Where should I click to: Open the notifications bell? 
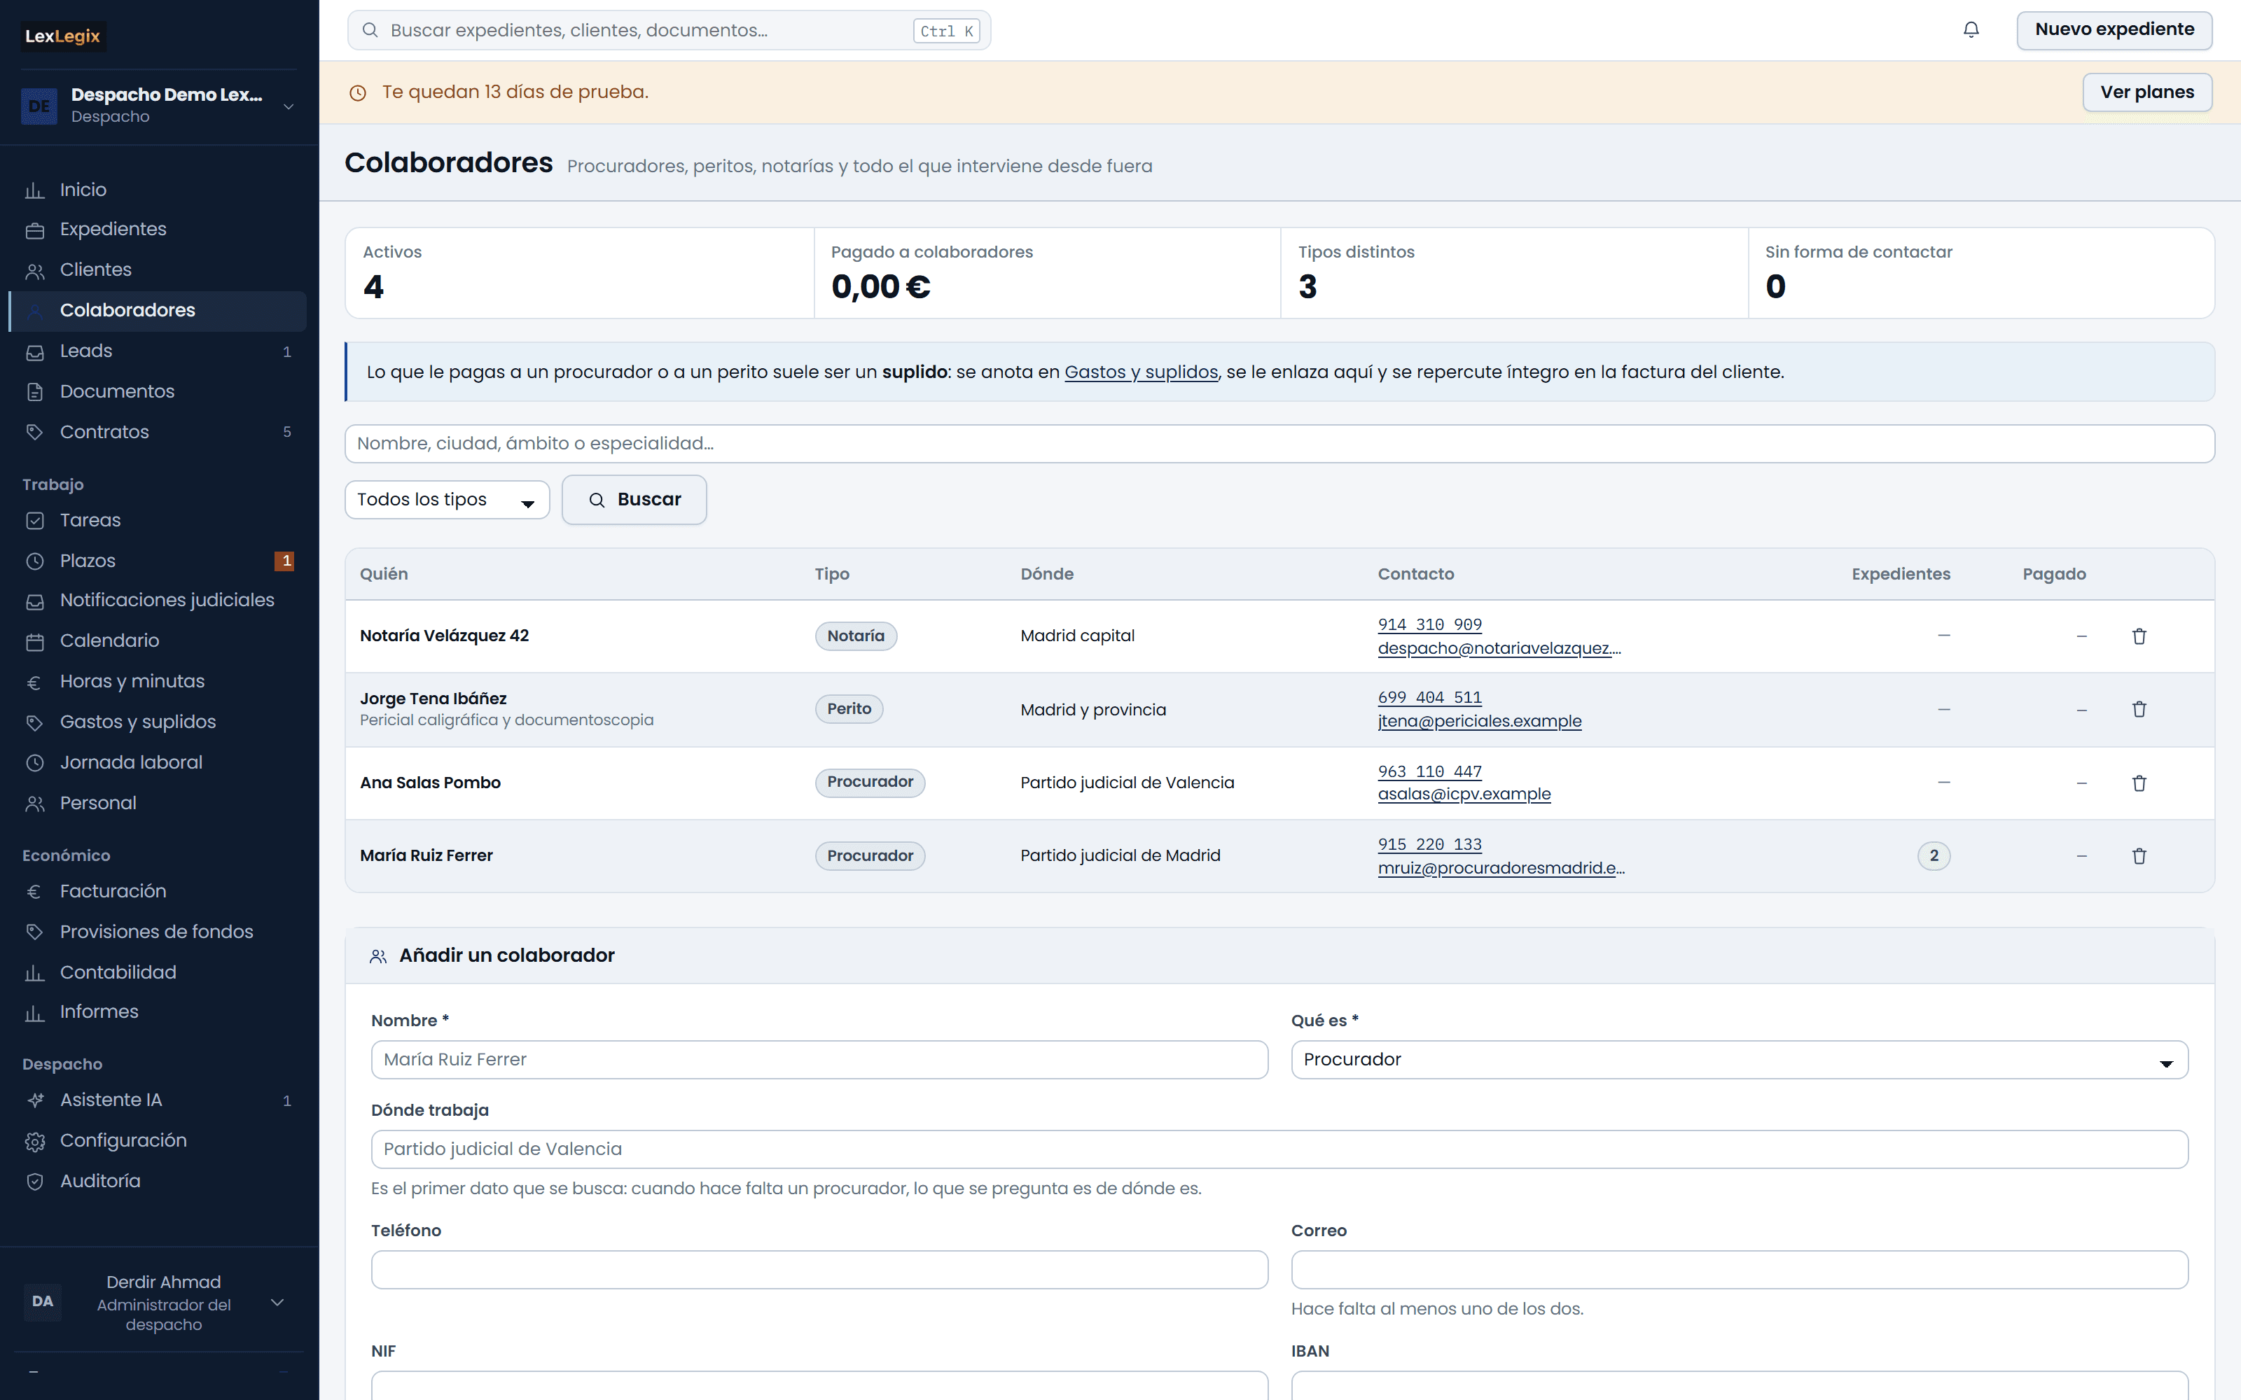(x=1971, y=29)
